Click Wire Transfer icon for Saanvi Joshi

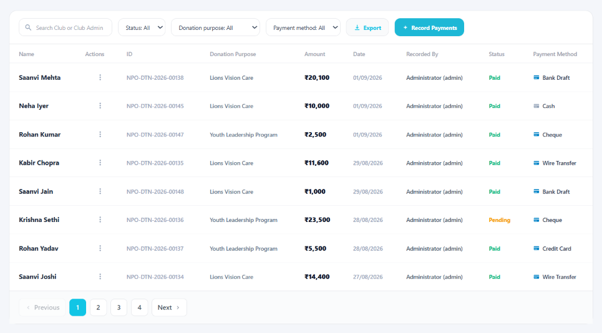[x=536, y=277]
